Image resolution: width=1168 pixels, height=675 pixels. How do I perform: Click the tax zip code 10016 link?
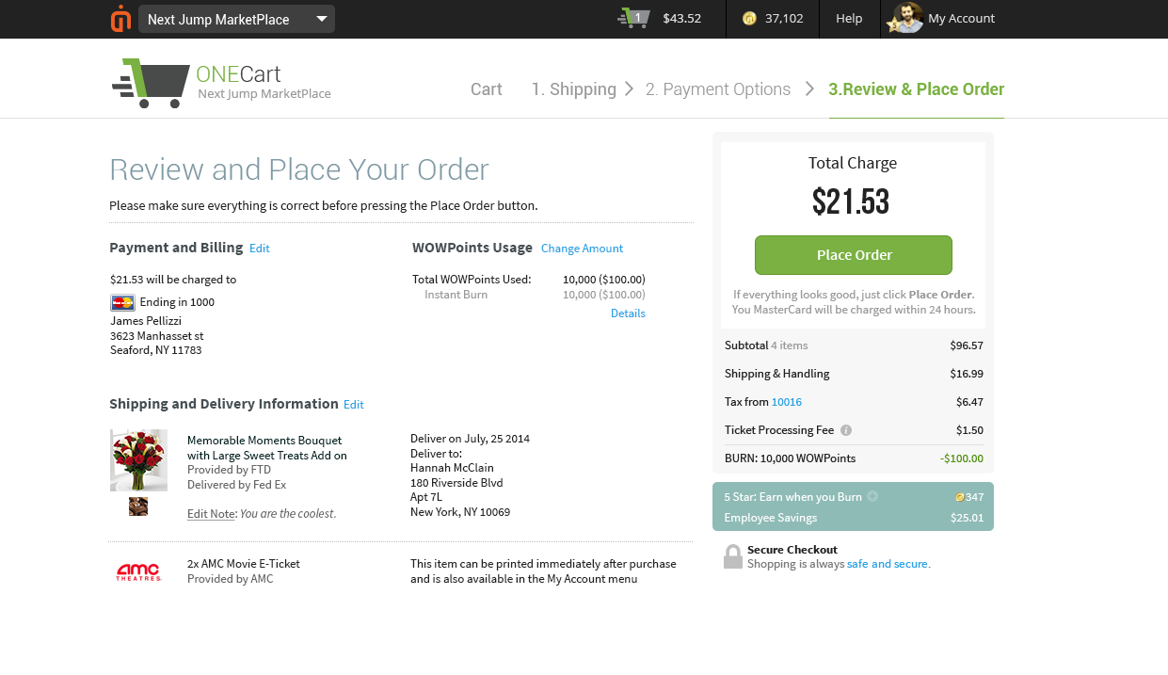787,402
